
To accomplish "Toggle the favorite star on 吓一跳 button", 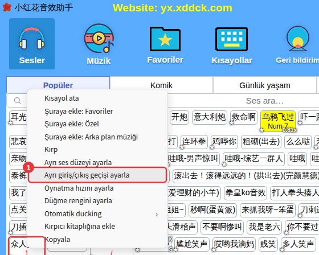I will (x=300, y=123).
